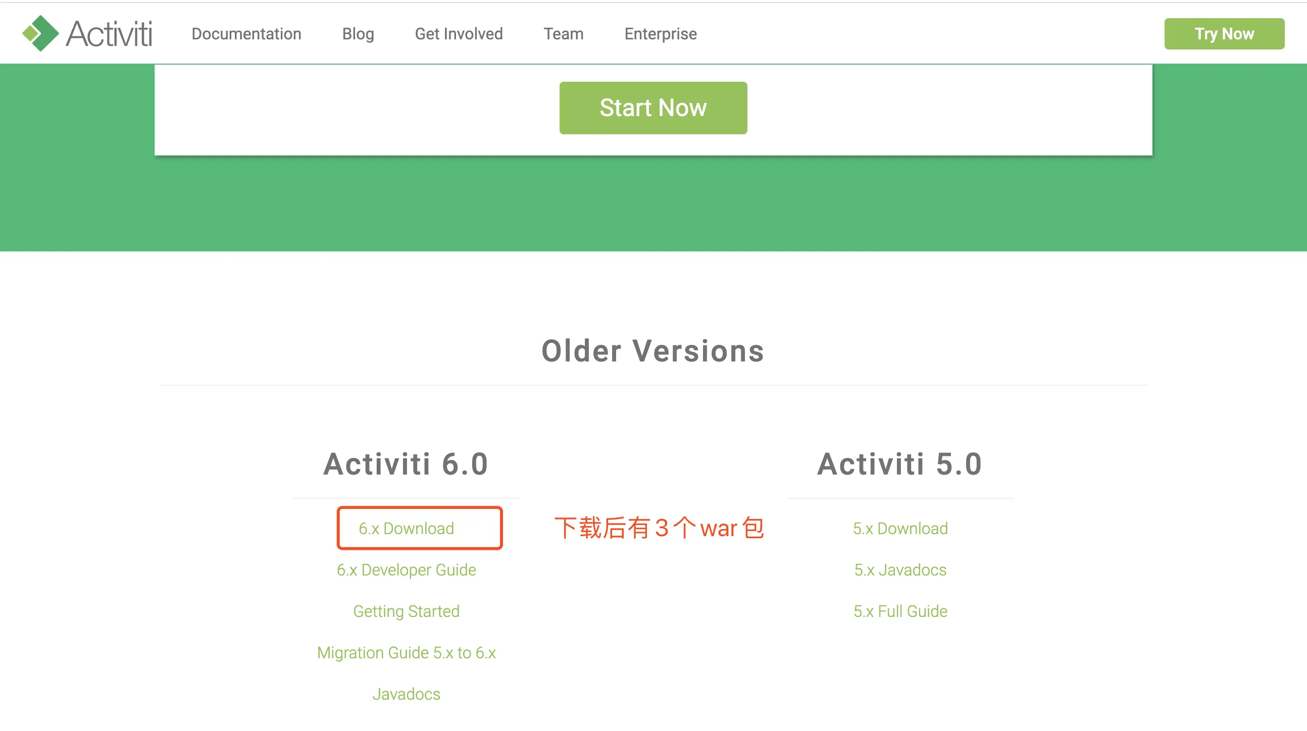
Task: Open the Javadocs link under Activiti 6.0
Action: coord(406,694)
